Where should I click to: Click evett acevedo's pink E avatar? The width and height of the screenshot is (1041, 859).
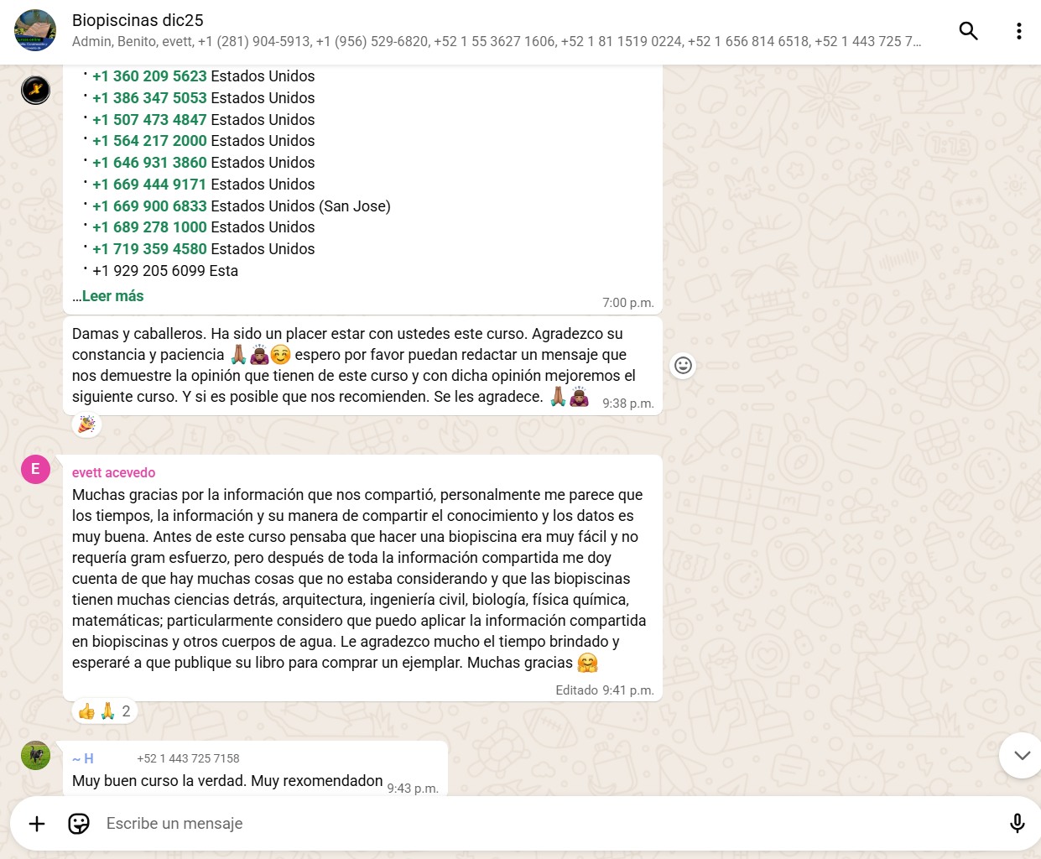pos(35,469)
